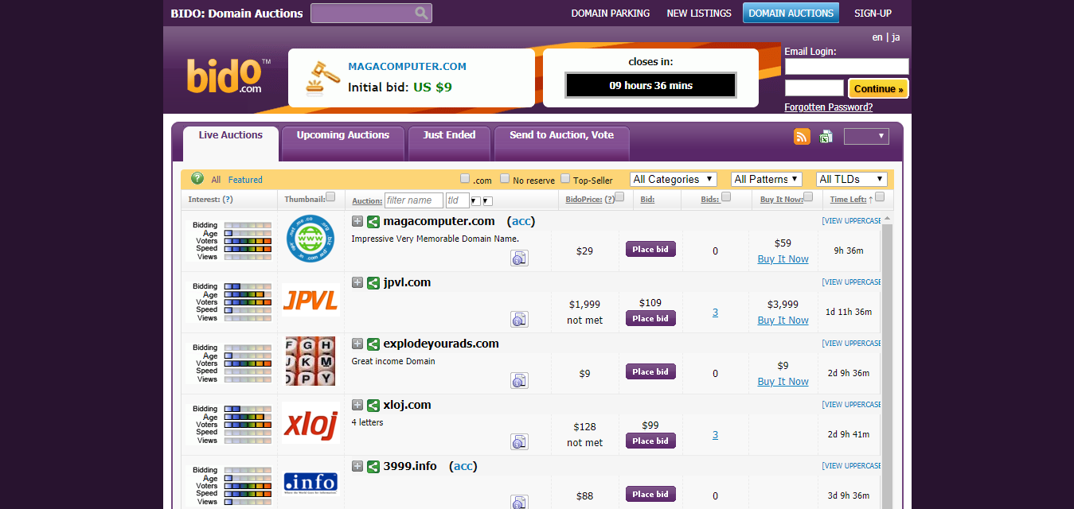Enable the .com filter checkbox
Screen dimensions: 1074x509
[465, 179]
